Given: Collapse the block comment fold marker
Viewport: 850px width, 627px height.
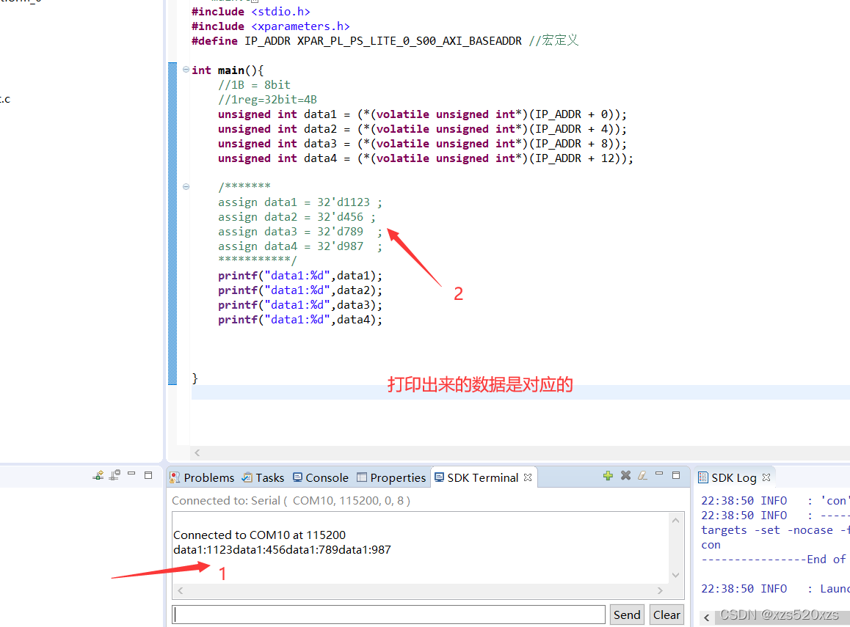Looking at the screenshot, I should pos(186,187).
